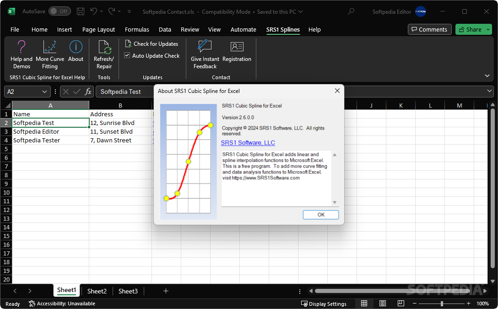
Task: Switch to the Insert tab
Action: [65, 30]
